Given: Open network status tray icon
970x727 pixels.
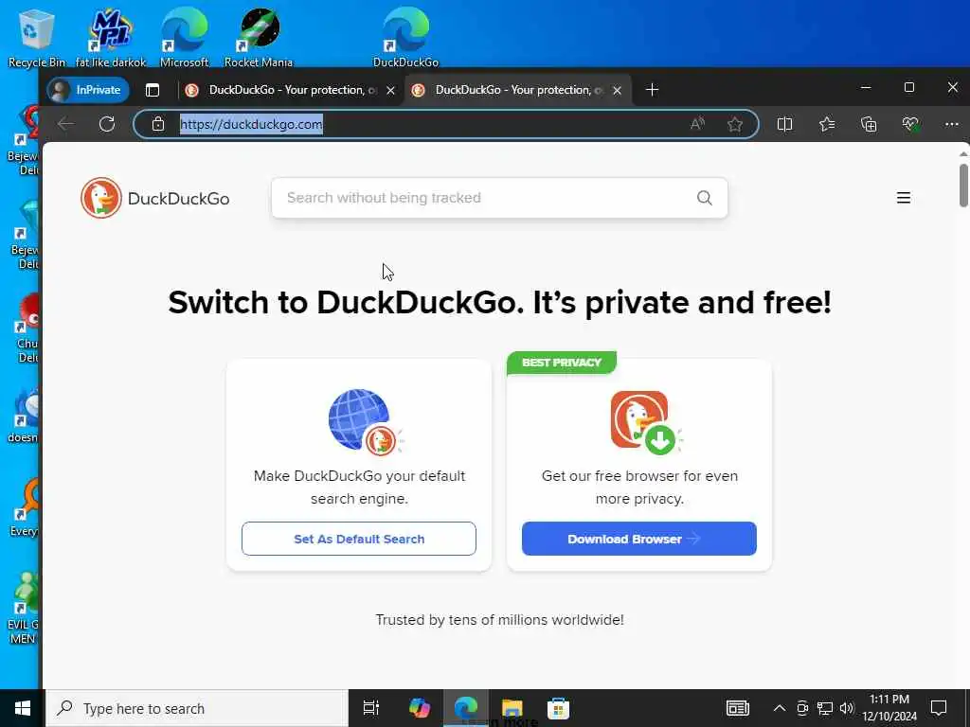Looking at the screenshot, I should [825, 708].
